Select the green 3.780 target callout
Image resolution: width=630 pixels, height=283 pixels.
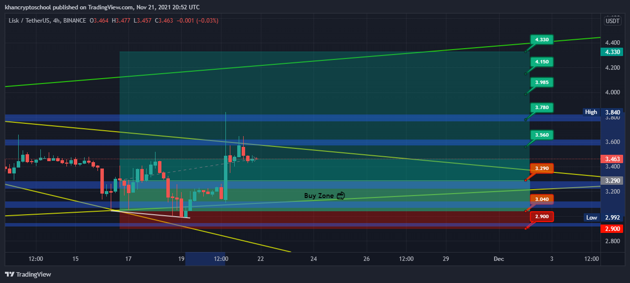click(542, 108)
